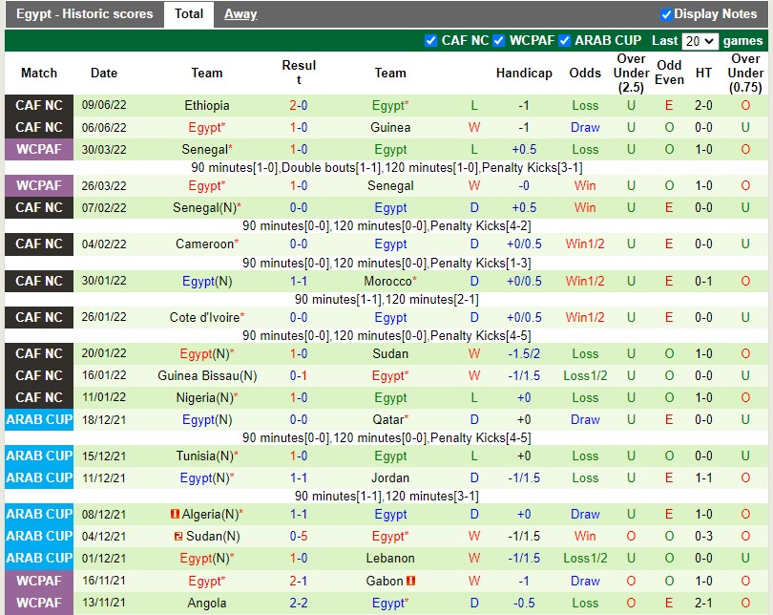Click the Handicap column header
The width and height of the screenshot is (773, 615).
(524, 73)
